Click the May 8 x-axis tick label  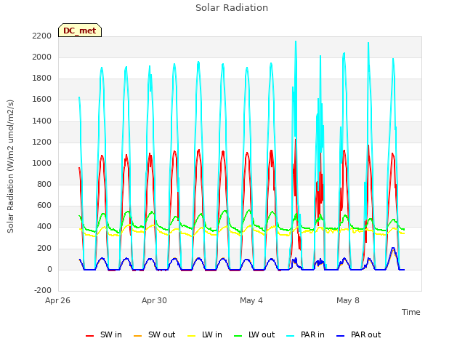point(348,300)
